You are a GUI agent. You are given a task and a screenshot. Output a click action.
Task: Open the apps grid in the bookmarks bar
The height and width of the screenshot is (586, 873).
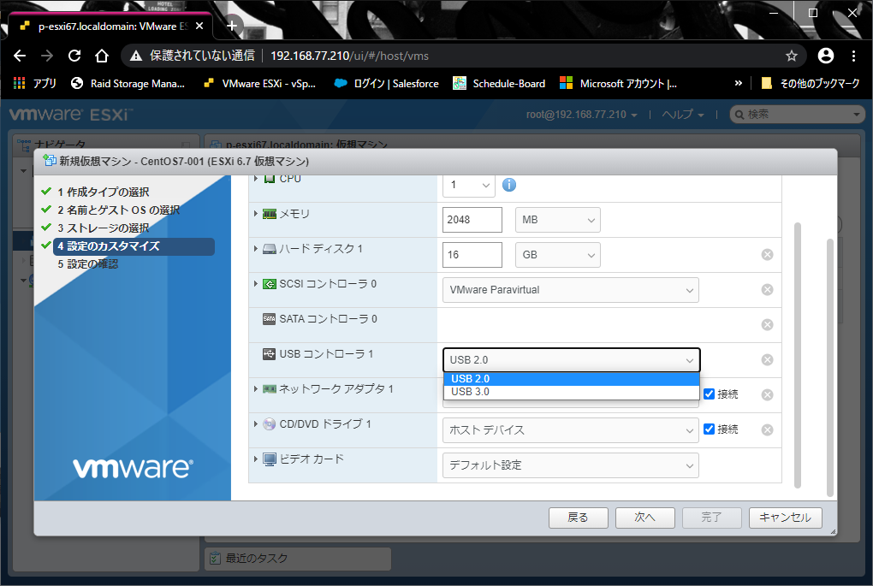coord(20,83)
